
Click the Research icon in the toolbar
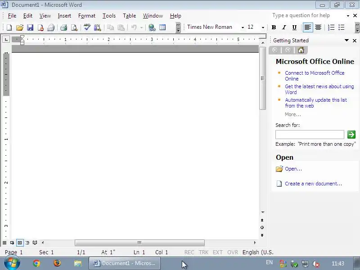(97, 27)
